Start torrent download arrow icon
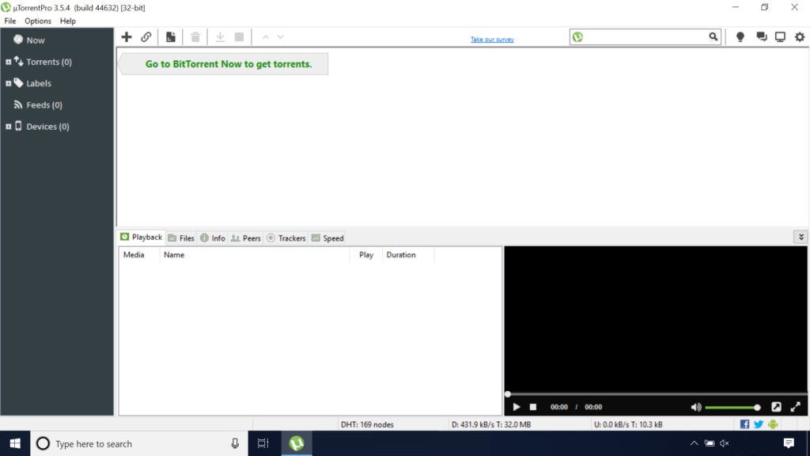810x456 pixels. click(x=220, y=36)
